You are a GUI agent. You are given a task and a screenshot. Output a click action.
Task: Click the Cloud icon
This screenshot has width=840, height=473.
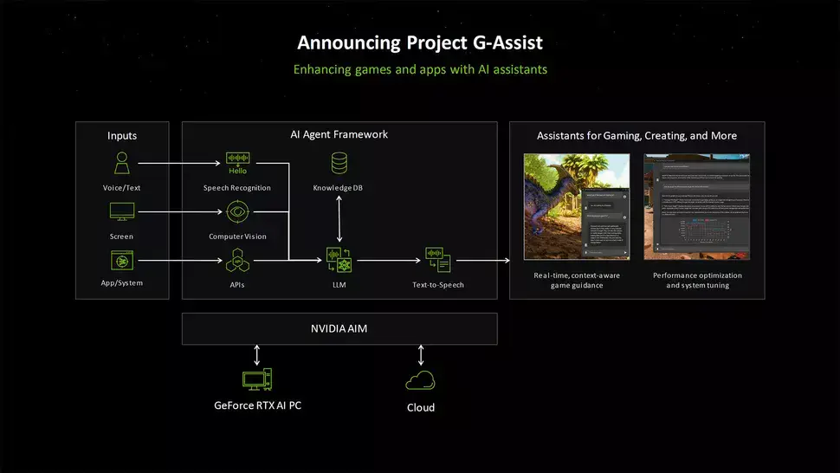[421, 380]
